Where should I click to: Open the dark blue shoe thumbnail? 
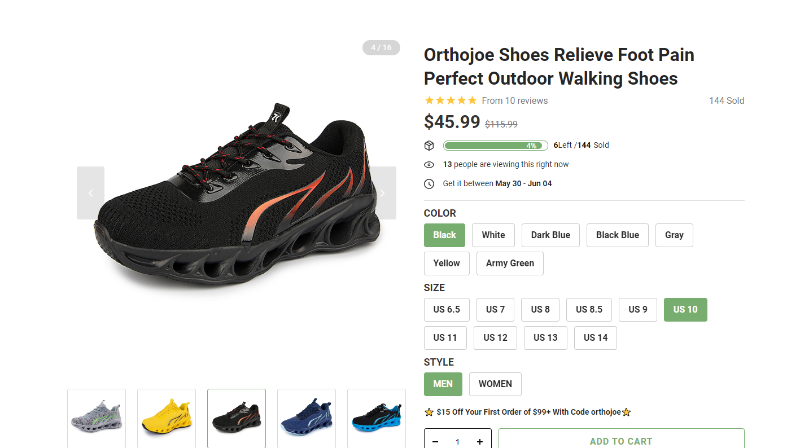pos(307,419)
